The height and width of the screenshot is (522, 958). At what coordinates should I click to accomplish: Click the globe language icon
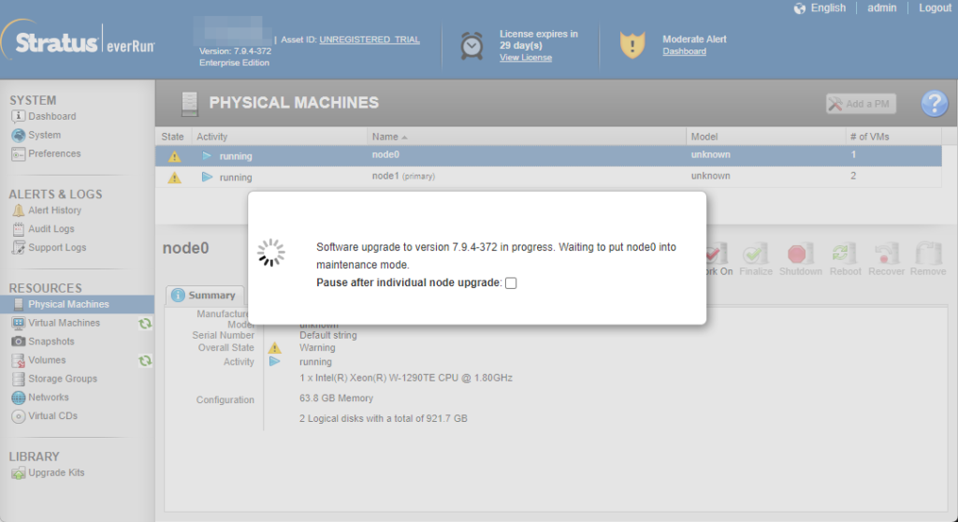click(799, 8)
